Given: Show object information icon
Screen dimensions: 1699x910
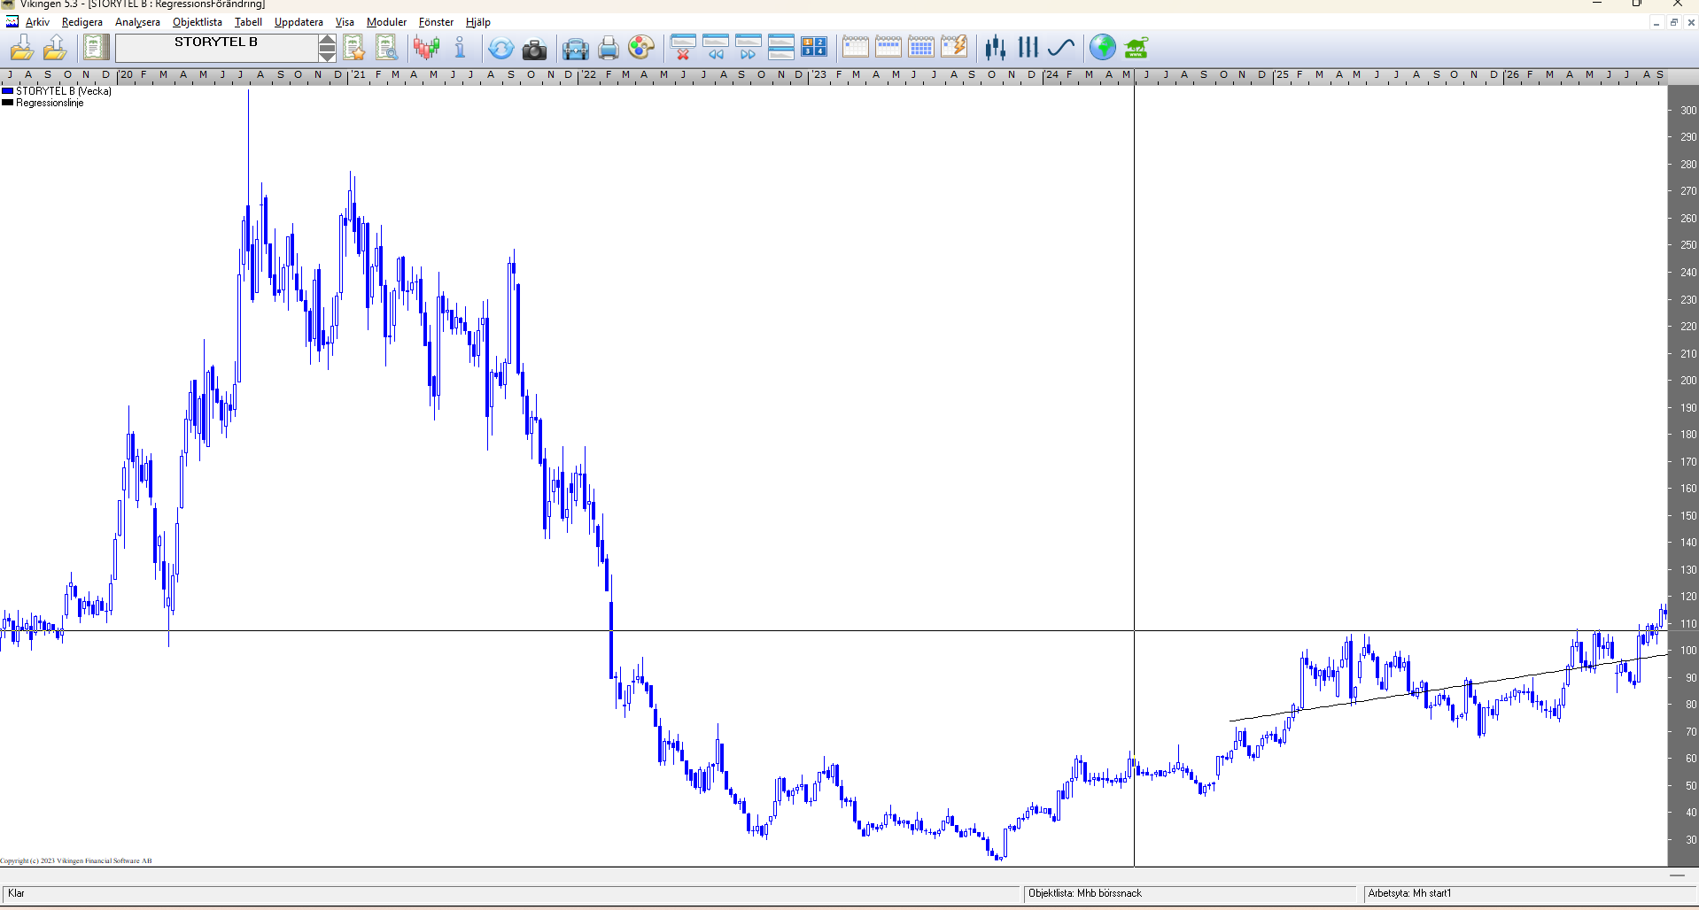Looking at the screenshot, I should pos(460,48).
